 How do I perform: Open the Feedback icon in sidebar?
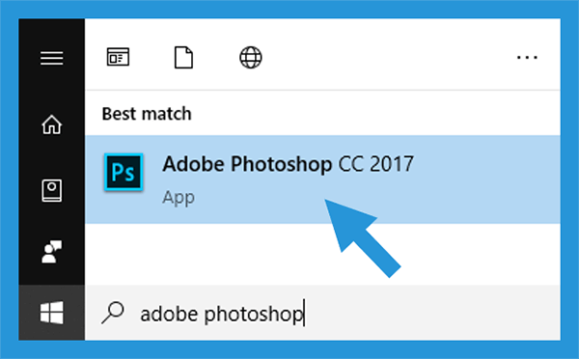tap(52, 252)
